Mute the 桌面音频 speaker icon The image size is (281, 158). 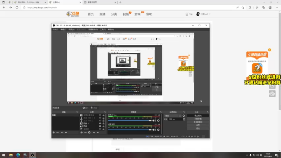154,130
